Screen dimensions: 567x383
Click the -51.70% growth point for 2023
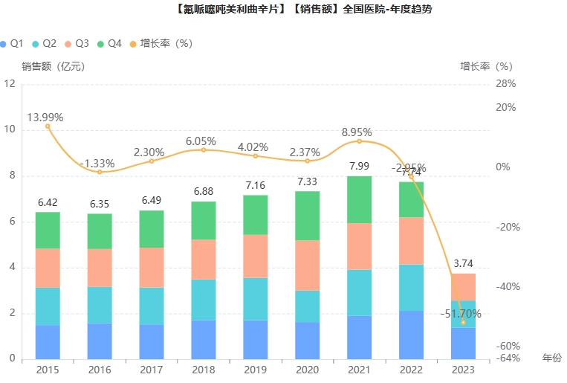[x=463, y=322]
